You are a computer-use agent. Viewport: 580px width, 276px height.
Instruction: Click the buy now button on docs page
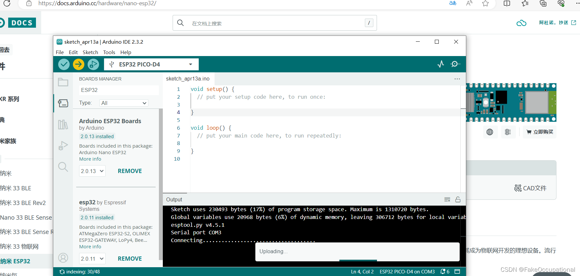pyautogui.click(x=539, y=132)
